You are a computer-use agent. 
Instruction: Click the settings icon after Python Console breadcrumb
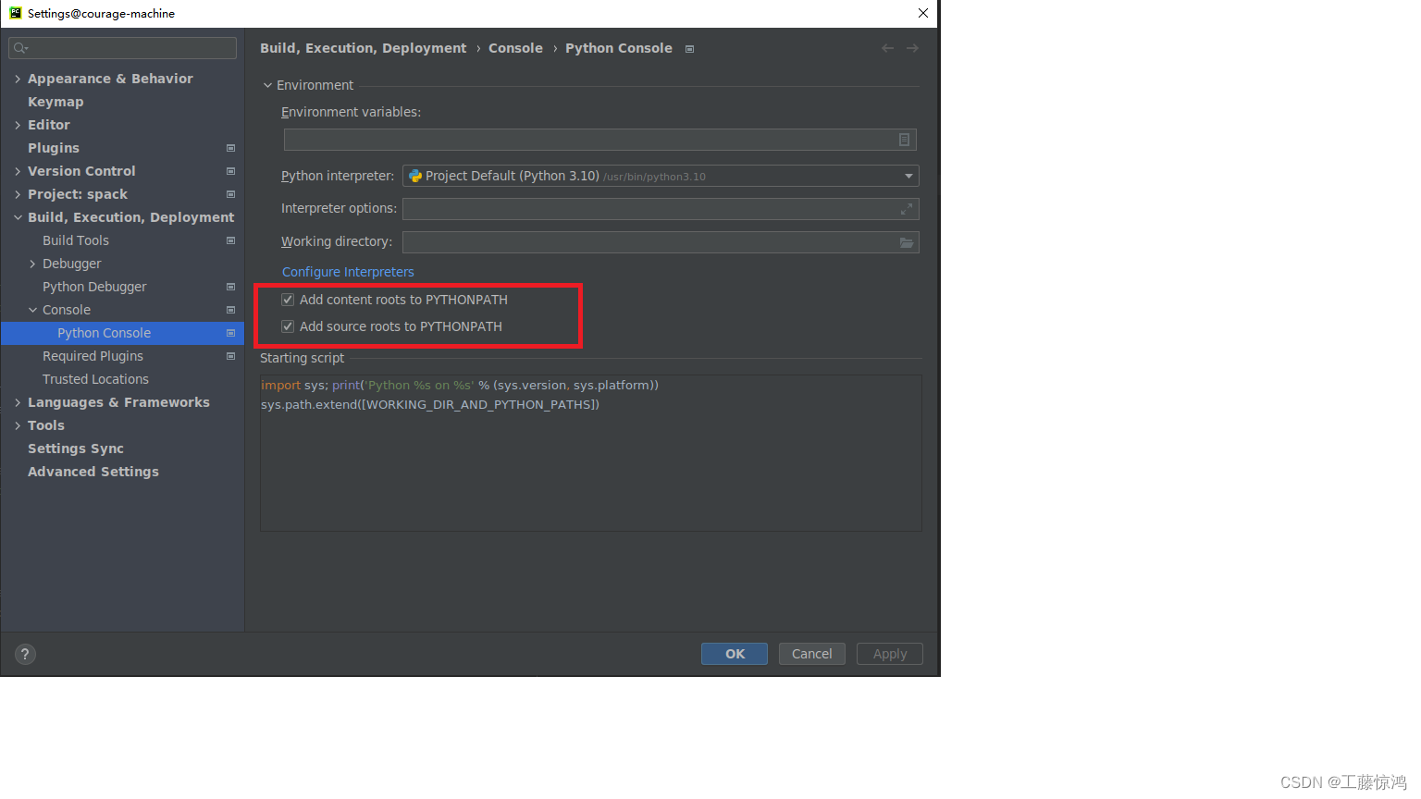click(689, 49)
